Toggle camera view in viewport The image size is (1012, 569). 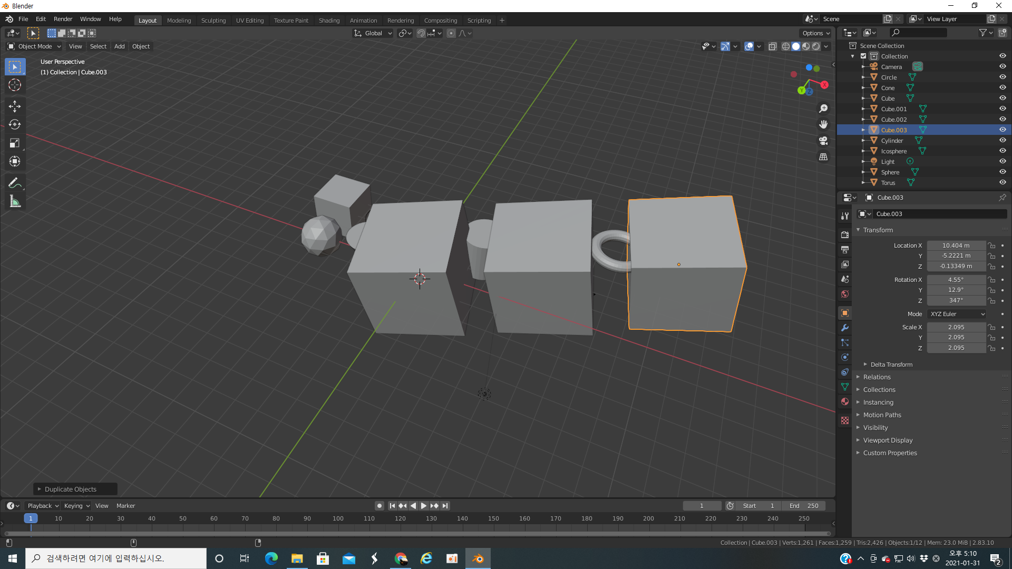click(x=823, y=141)
